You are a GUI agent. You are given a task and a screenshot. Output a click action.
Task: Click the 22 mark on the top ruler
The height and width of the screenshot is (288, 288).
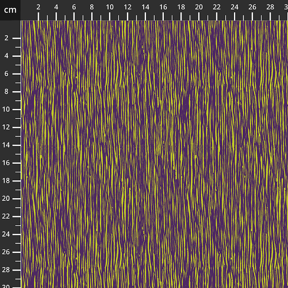(x=217, y=7)
